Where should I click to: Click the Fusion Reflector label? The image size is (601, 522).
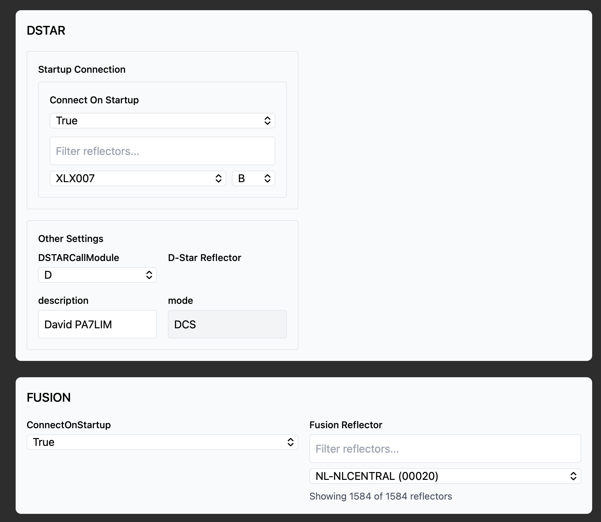coord(346,425)
